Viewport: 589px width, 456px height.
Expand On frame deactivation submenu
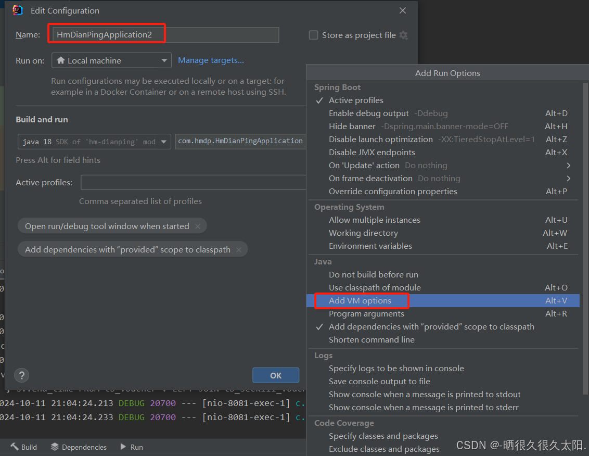(444, 178)
